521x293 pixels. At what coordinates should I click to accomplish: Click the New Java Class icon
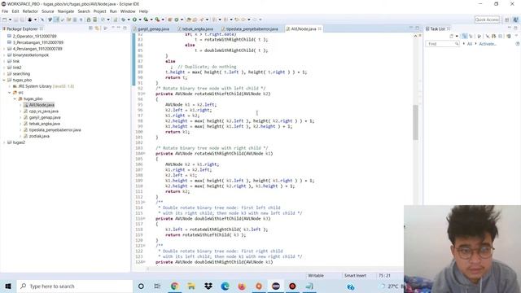coord(177,20)
